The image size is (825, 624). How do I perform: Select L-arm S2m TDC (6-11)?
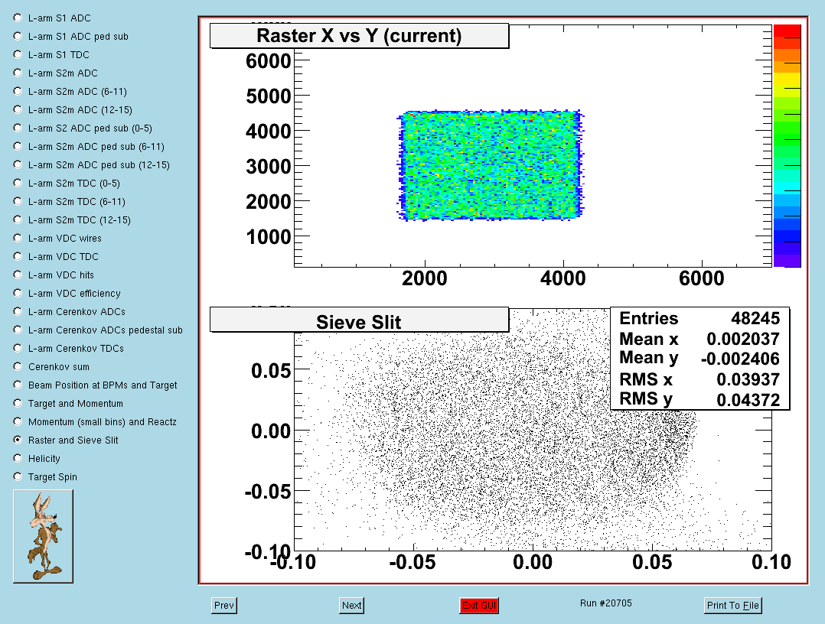tap(18, 201)
